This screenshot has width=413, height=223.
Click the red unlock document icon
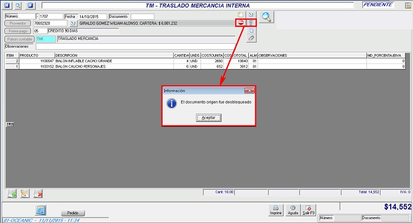[x=240, y=23]
